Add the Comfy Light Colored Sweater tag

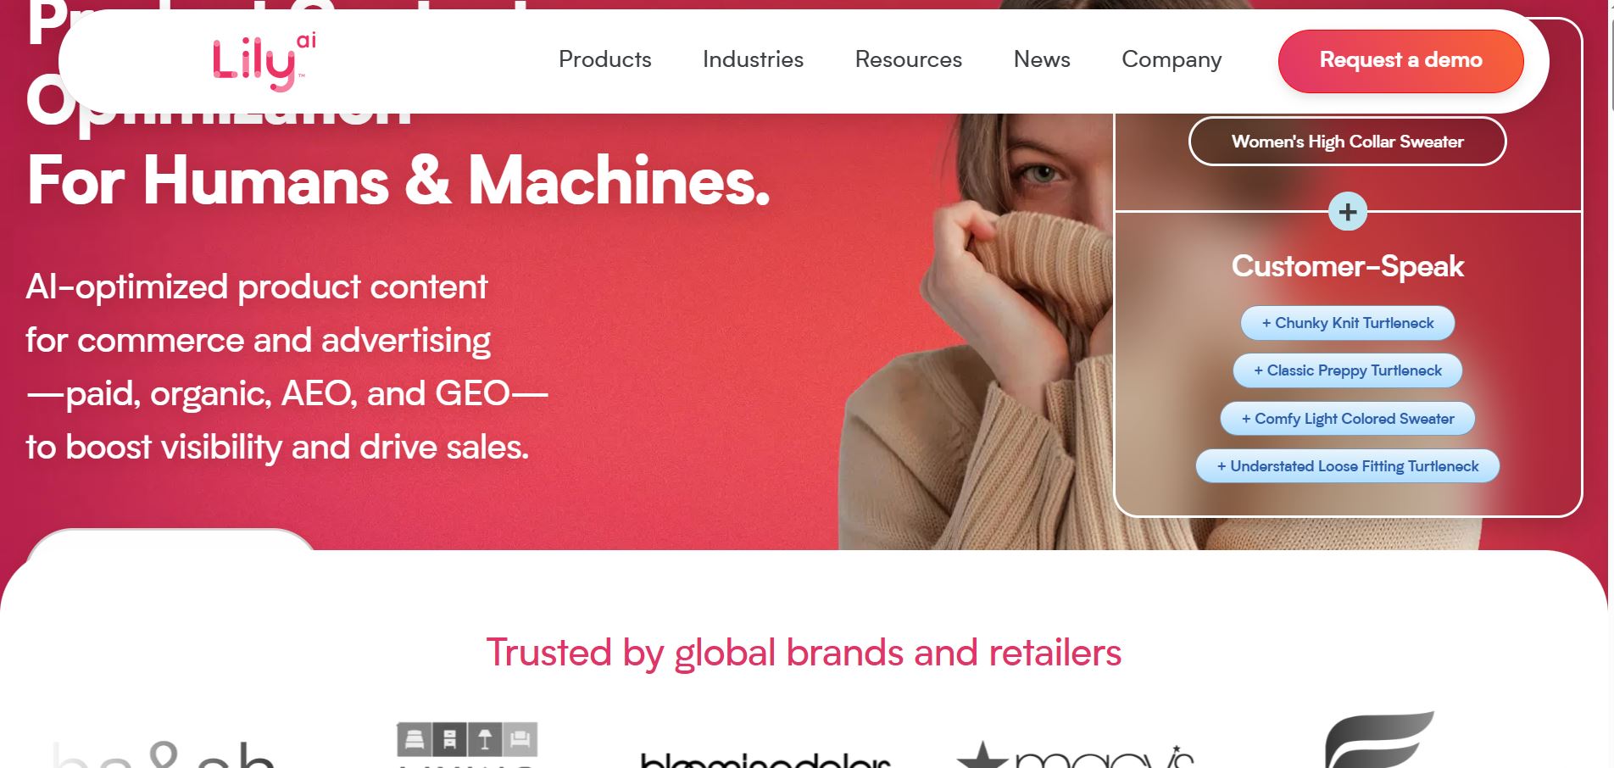pos(1347,419)
